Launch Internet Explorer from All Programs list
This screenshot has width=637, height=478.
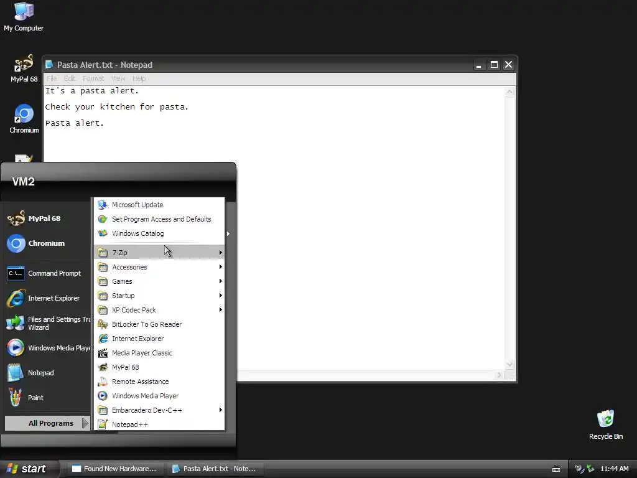pos(159,339)
